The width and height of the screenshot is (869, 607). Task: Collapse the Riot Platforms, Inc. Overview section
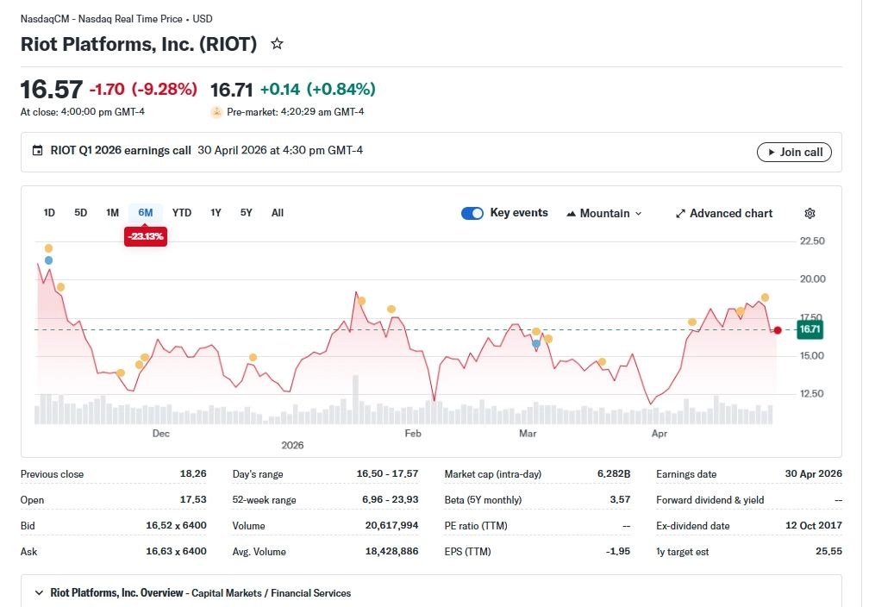[x=39, y=592]
